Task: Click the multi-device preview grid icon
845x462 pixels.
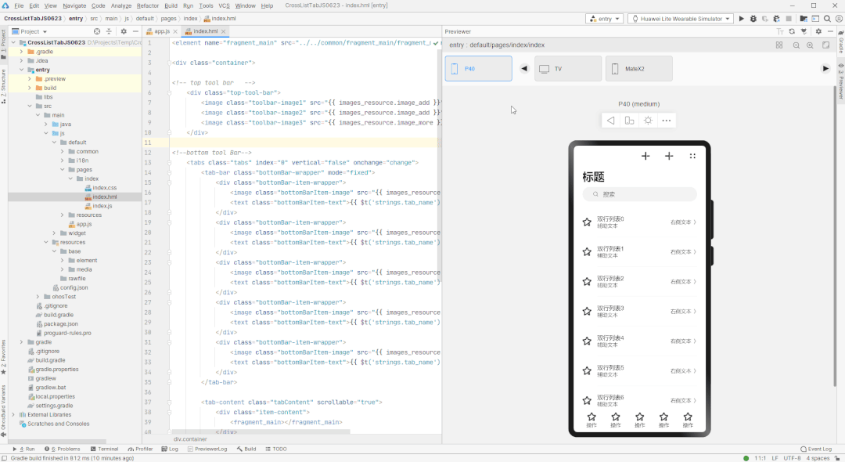Action: tap(778, 45)
